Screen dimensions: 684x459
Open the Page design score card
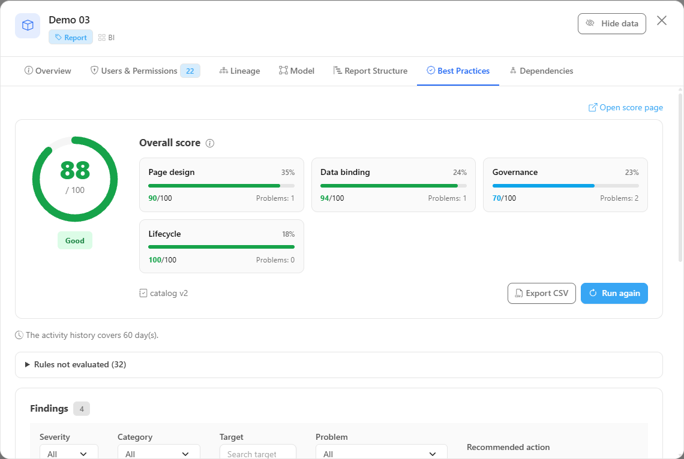[x=221, y=185]
